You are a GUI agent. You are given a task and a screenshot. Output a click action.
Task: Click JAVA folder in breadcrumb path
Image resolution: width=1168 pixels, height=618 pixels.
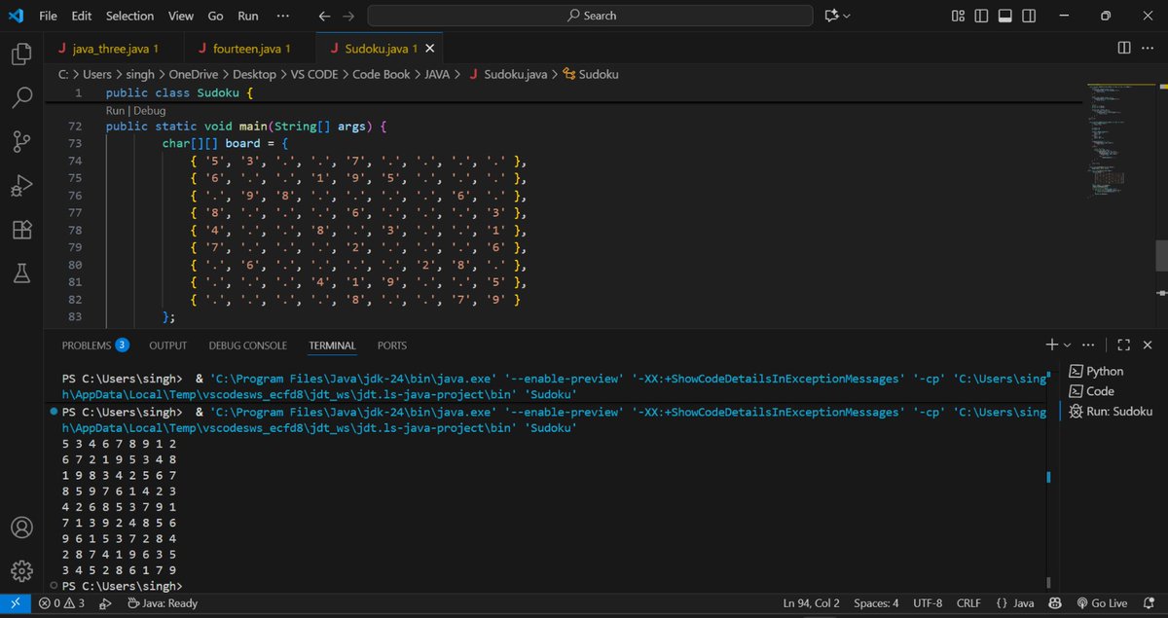pyautogui.click(x=435, y=74)
